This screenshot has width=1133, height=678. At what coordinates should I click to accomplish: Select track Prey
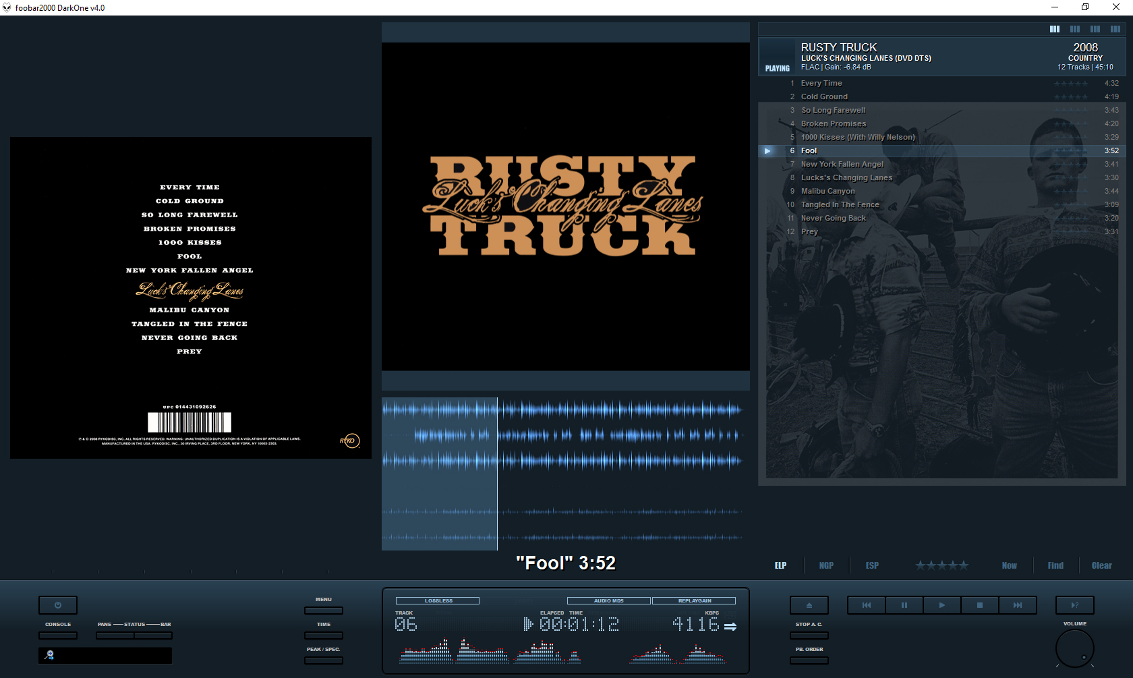(x=942, y=231)
